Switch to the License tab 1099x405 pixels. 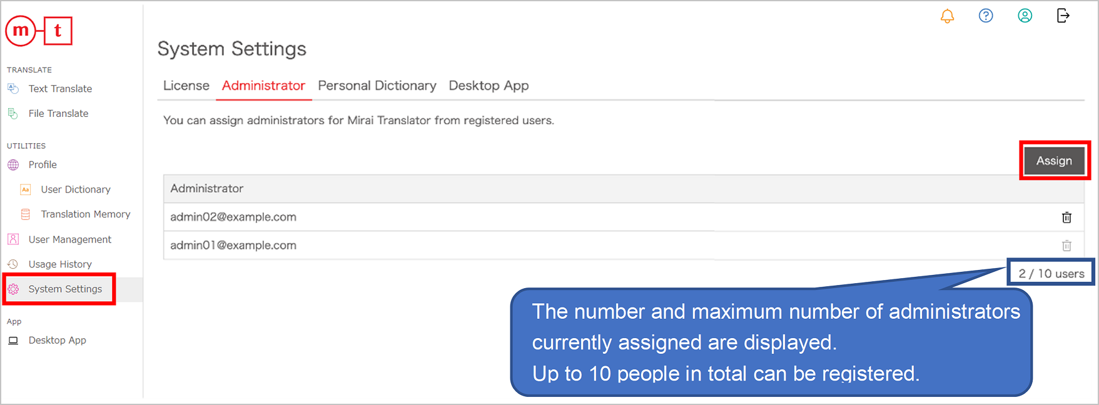click(186, 86)
